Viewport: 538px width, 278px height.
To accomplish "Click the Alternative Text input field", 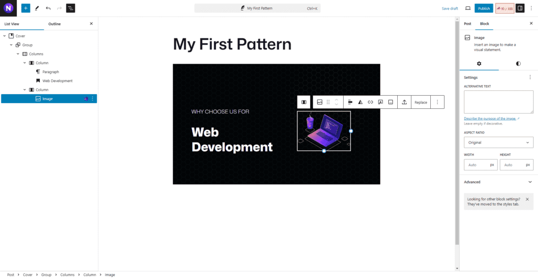I will (x=499, y=102).
